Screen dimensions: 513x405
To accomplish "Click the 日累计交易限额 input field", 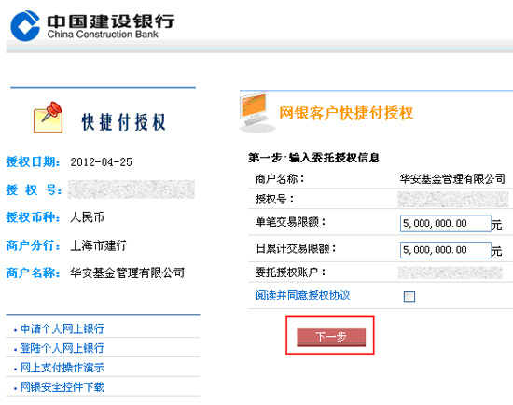I will click(446, 250).
